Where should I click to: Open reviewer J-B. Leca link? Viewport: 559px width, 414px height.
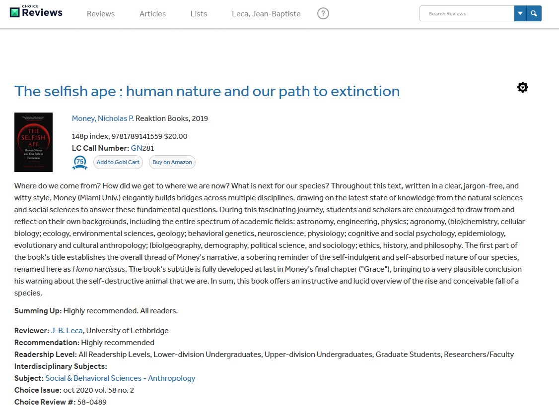(67, 331)
